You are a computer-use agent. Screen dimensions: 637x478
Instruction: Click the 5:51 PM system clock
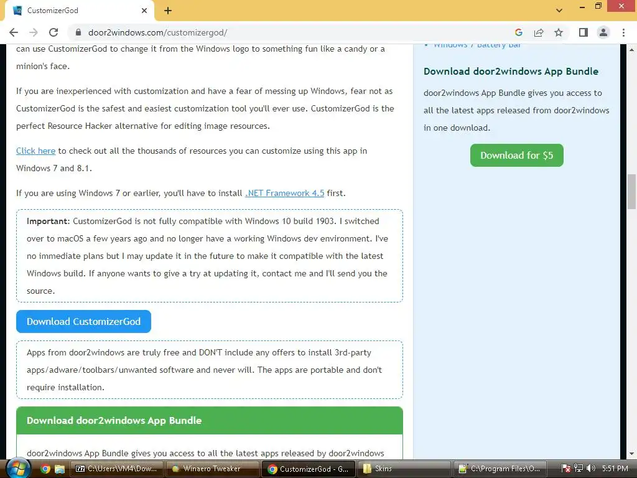615,469
